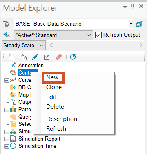Choose Clone from the context menu

pyautogui.click(x=54, y=87)
